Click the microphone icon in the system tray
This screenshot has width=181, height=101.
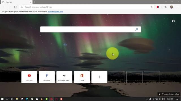click(150, 99)
